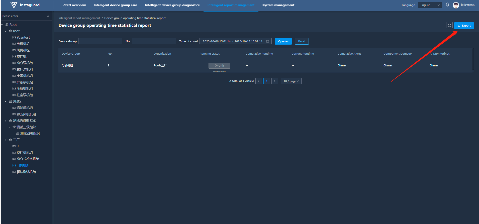Click the Queries button

[283, 41]
